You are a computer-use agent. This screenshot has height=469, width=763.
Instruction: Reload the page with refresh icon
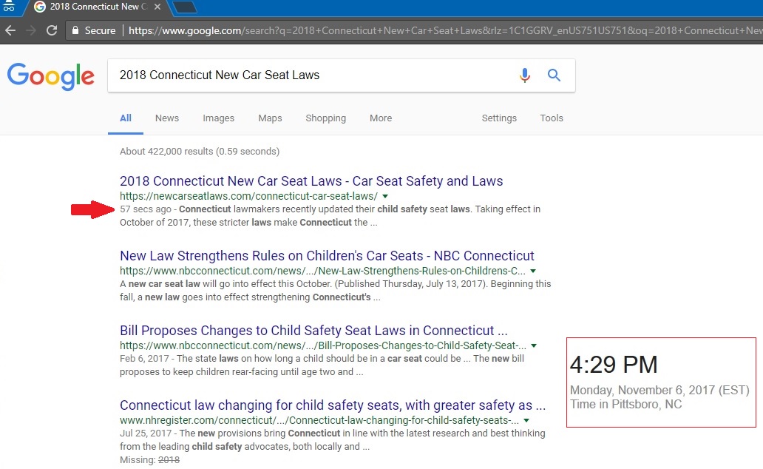click(52, 30)
